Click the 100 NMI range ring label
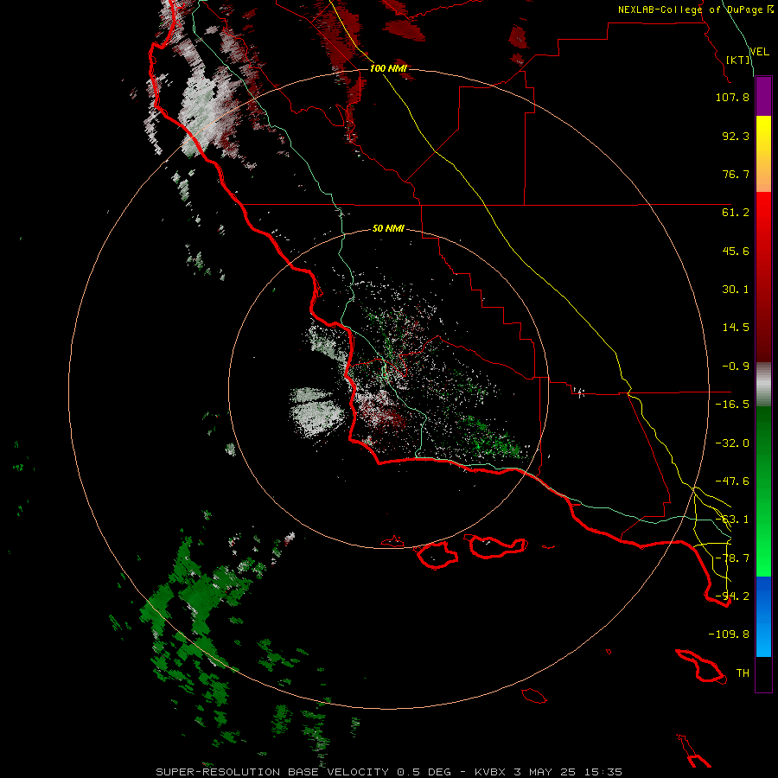The width and height of the screenshot is (778, 778). (388, 68)
